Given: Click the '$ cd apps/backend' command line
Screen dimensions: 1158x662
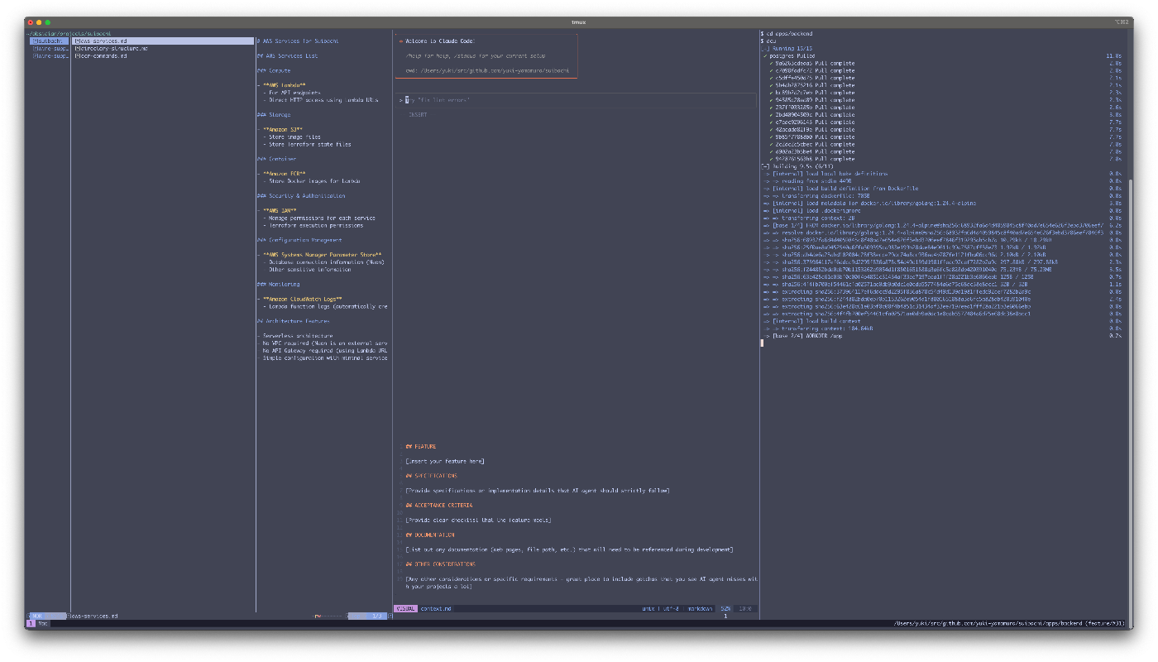Looking at the screenshot, I should pyautogui.click(x=787, y=33).
